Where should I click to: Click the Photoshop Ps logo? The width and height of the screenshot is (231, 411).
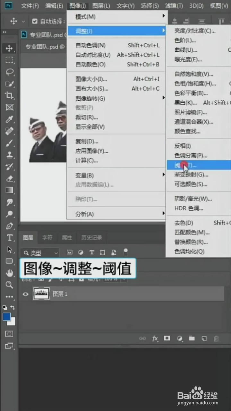9,5
